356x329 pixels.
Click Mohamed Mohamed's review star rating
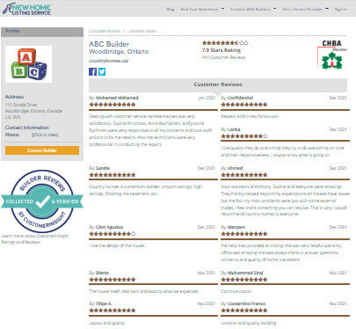[113, 105]
